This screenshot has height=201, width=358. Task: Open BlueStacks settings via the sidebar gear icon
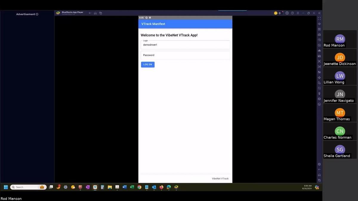pyautogui.click(x=319, y=164)
